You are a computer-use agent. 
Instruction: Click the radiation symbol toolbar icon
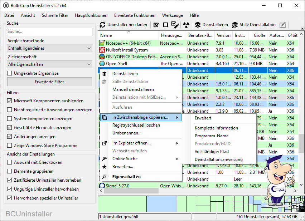point(185,25)
